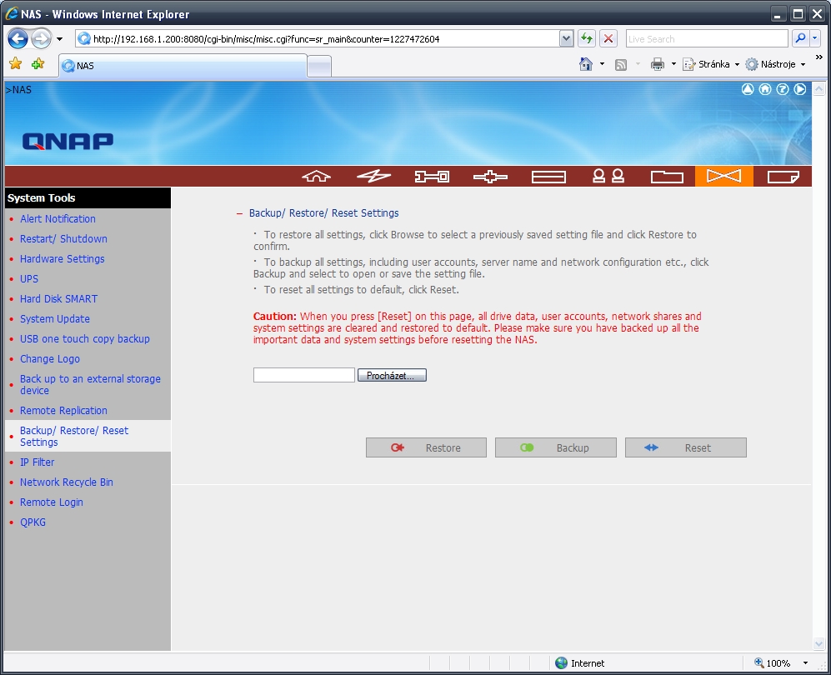Screen dimensions: 831x675
Task: Add to Favorites with the star-plus icon
Action: 38,64
